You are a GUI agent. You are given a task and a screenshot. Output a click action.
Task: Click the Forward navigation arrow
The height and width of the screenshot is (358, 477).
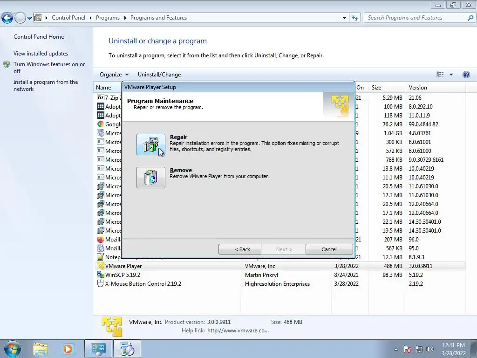20,18
